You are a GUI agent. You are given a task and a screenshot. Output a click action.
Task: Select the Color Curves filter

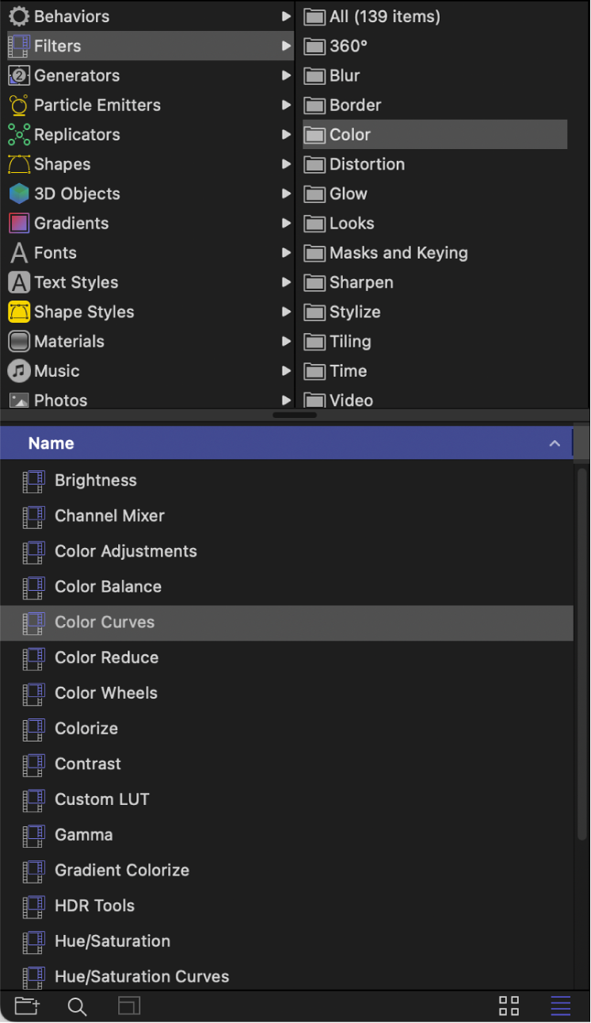click(x=105, y=622)
